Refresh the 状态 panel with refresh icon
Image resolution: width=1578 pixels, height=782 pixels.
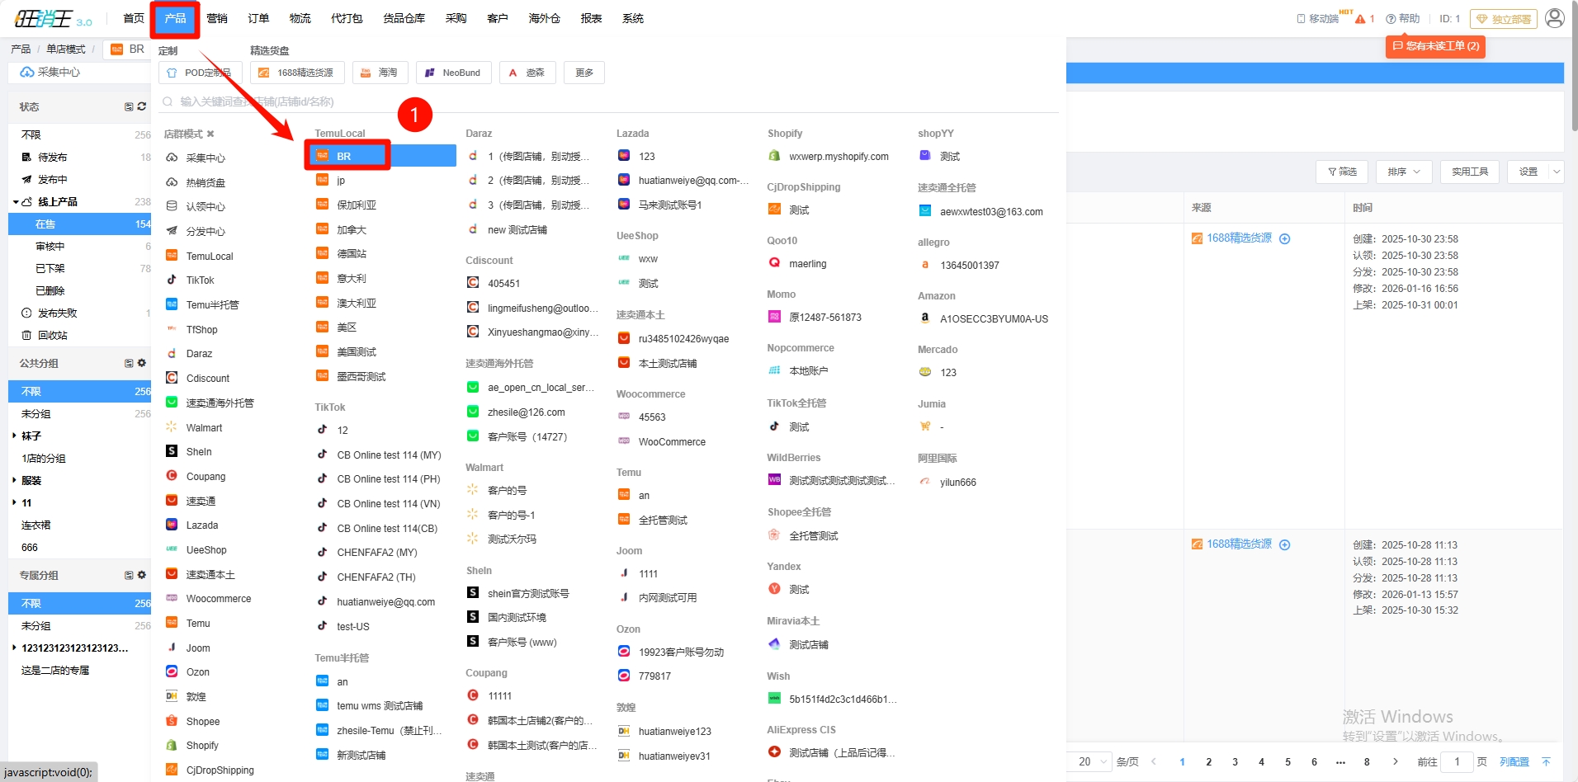pyautogui.click(x=142, y=106)
